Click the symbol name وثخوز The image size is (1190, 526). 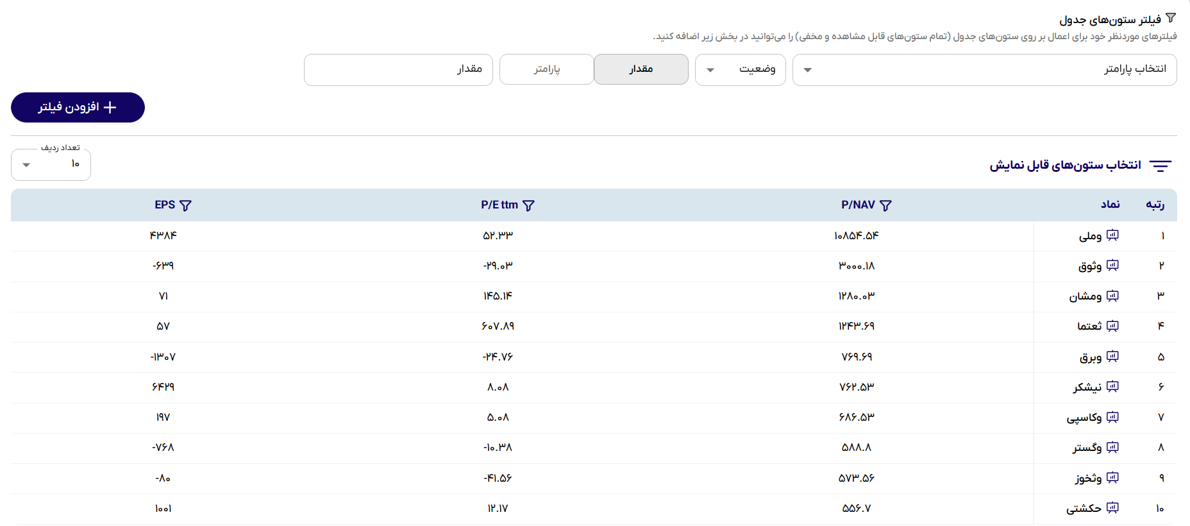1089,478
